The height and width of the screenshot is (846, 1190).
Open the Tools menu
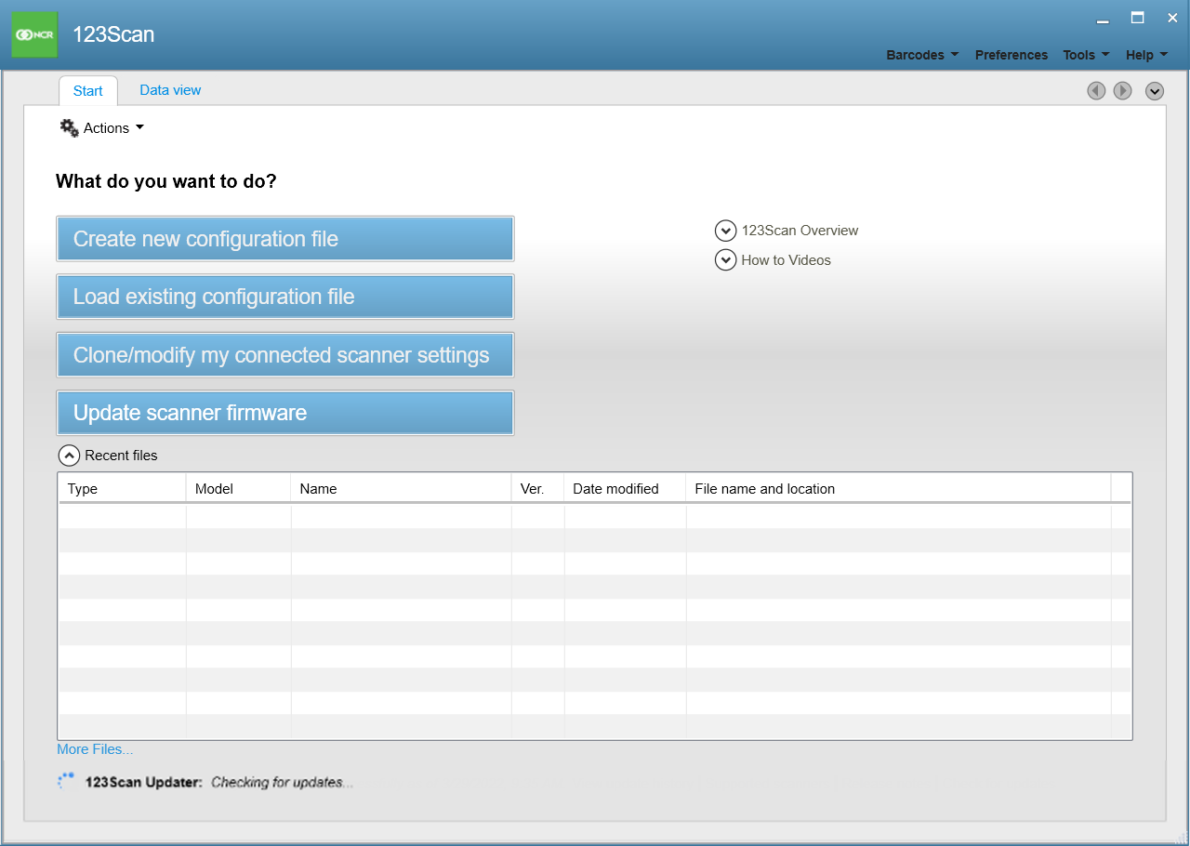coord(1086,55)
